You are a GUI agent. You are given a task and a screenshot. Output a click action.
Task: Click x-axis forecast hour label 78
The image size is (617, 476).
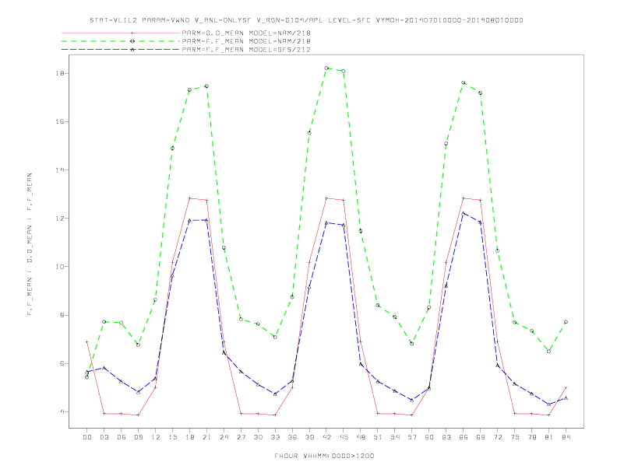pos(531,437)
